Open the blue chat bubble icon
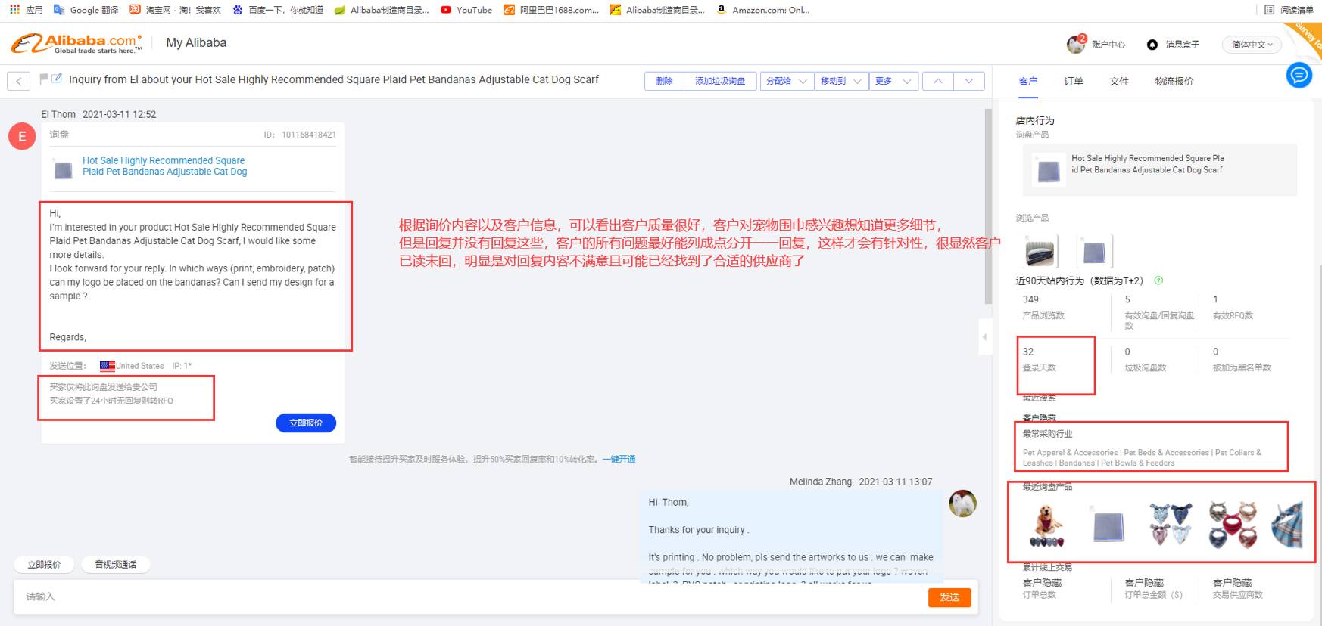Viewport: 1322px width, 626px height. 1299,75
